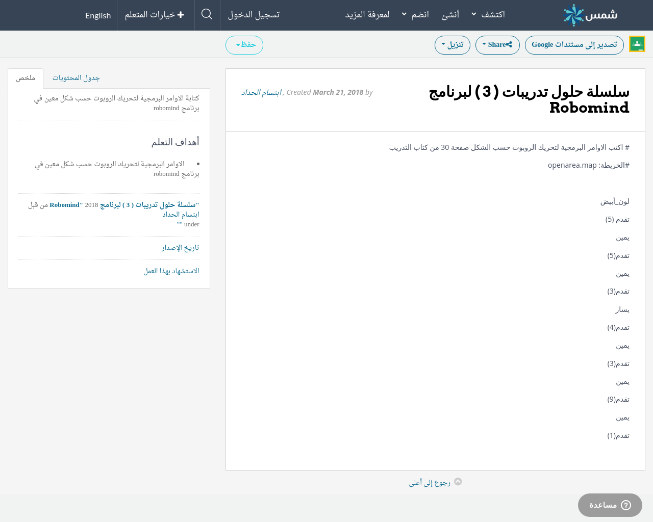Screen dimensions: 653x522
Task: Click the الاستشهاد بهذا العمل link
Action: click(171, 271)
